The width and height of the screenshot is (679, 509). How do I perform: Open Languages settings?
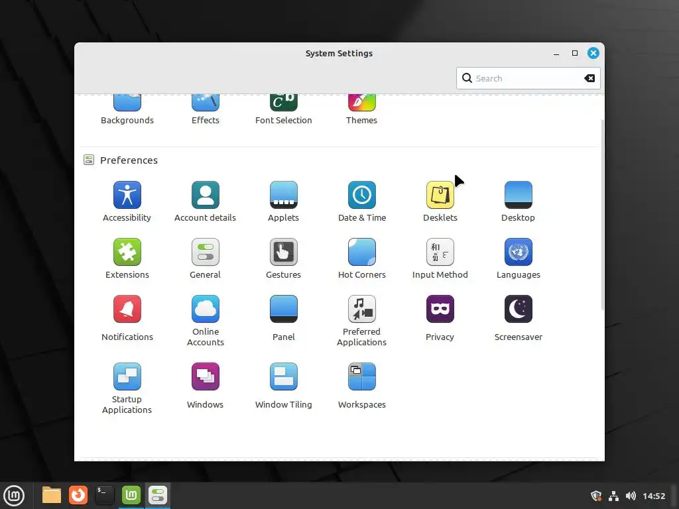point(518,259)
